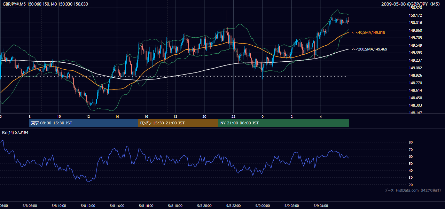This screenshot has width=445, height=209.
Task: Open the HistData.com data source credit
Action: [413, 190]
